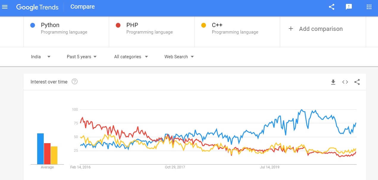The height and width of the screenshot is (180, 378).
Task: Go to Google Trends home logo
Action: (37, 7)
